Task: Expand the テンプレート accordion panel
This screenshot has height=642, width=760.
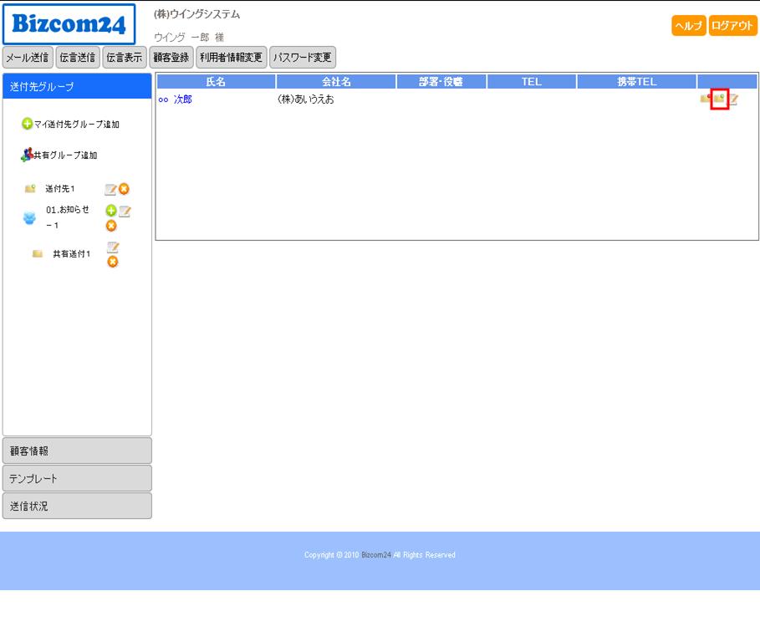Action: [77, 478]
